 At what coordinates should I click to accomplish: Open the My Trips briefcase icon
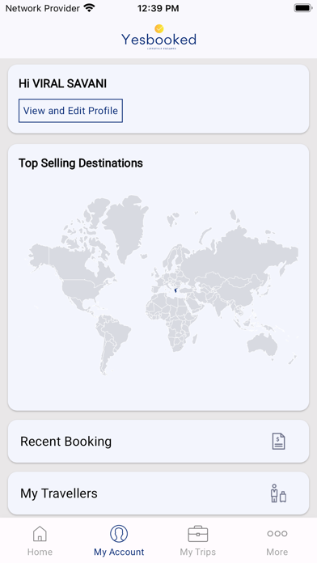pyautogui.click(x=198, y=534)
